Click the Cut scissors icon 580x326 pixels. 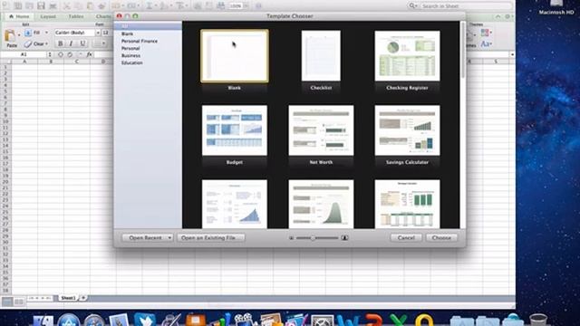pos(66,6)
